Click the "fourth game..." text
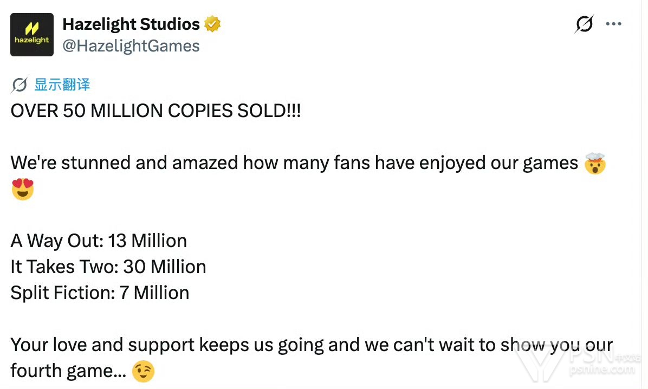The image size is (648, 389). 68,371
